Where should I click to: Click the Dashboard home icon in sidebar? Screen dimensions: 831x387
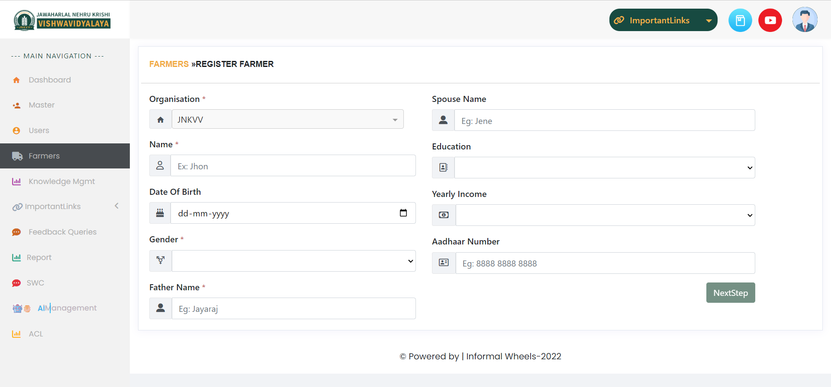pos(16,80)
